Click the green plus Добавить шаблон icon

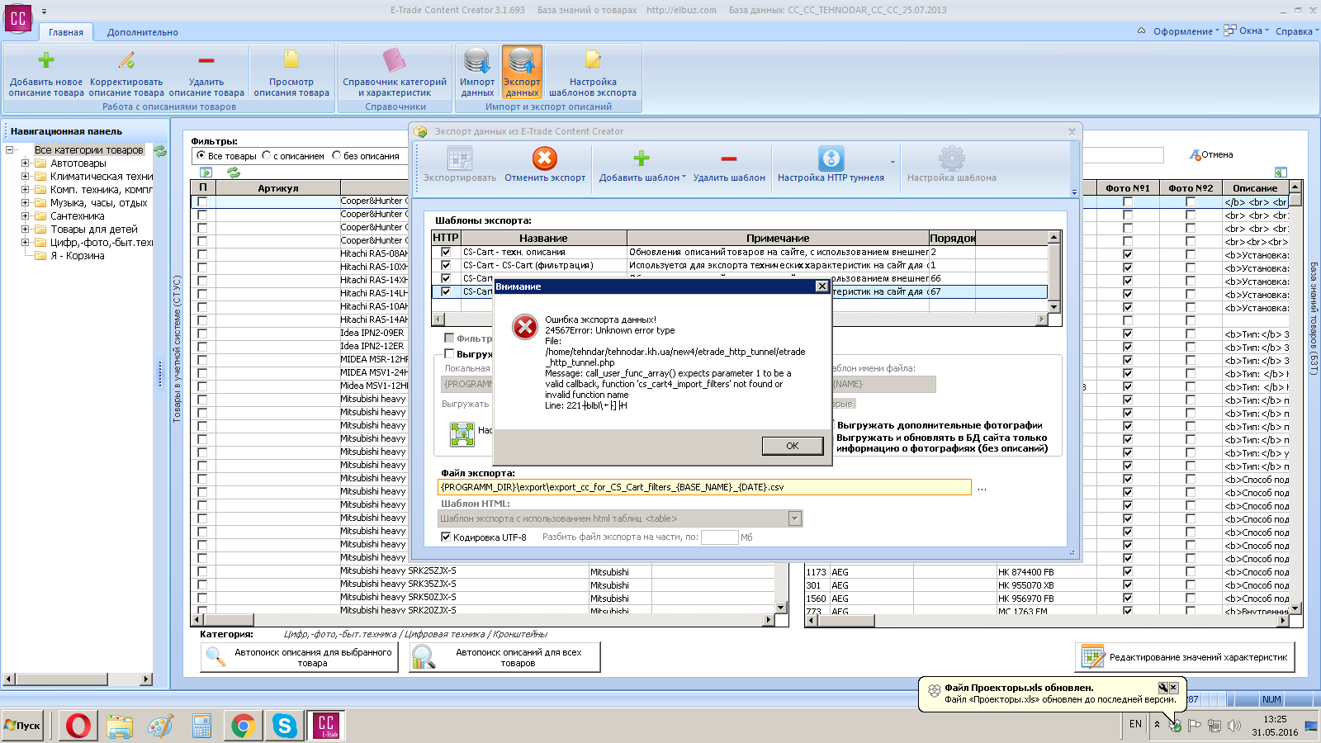(642, 159)
